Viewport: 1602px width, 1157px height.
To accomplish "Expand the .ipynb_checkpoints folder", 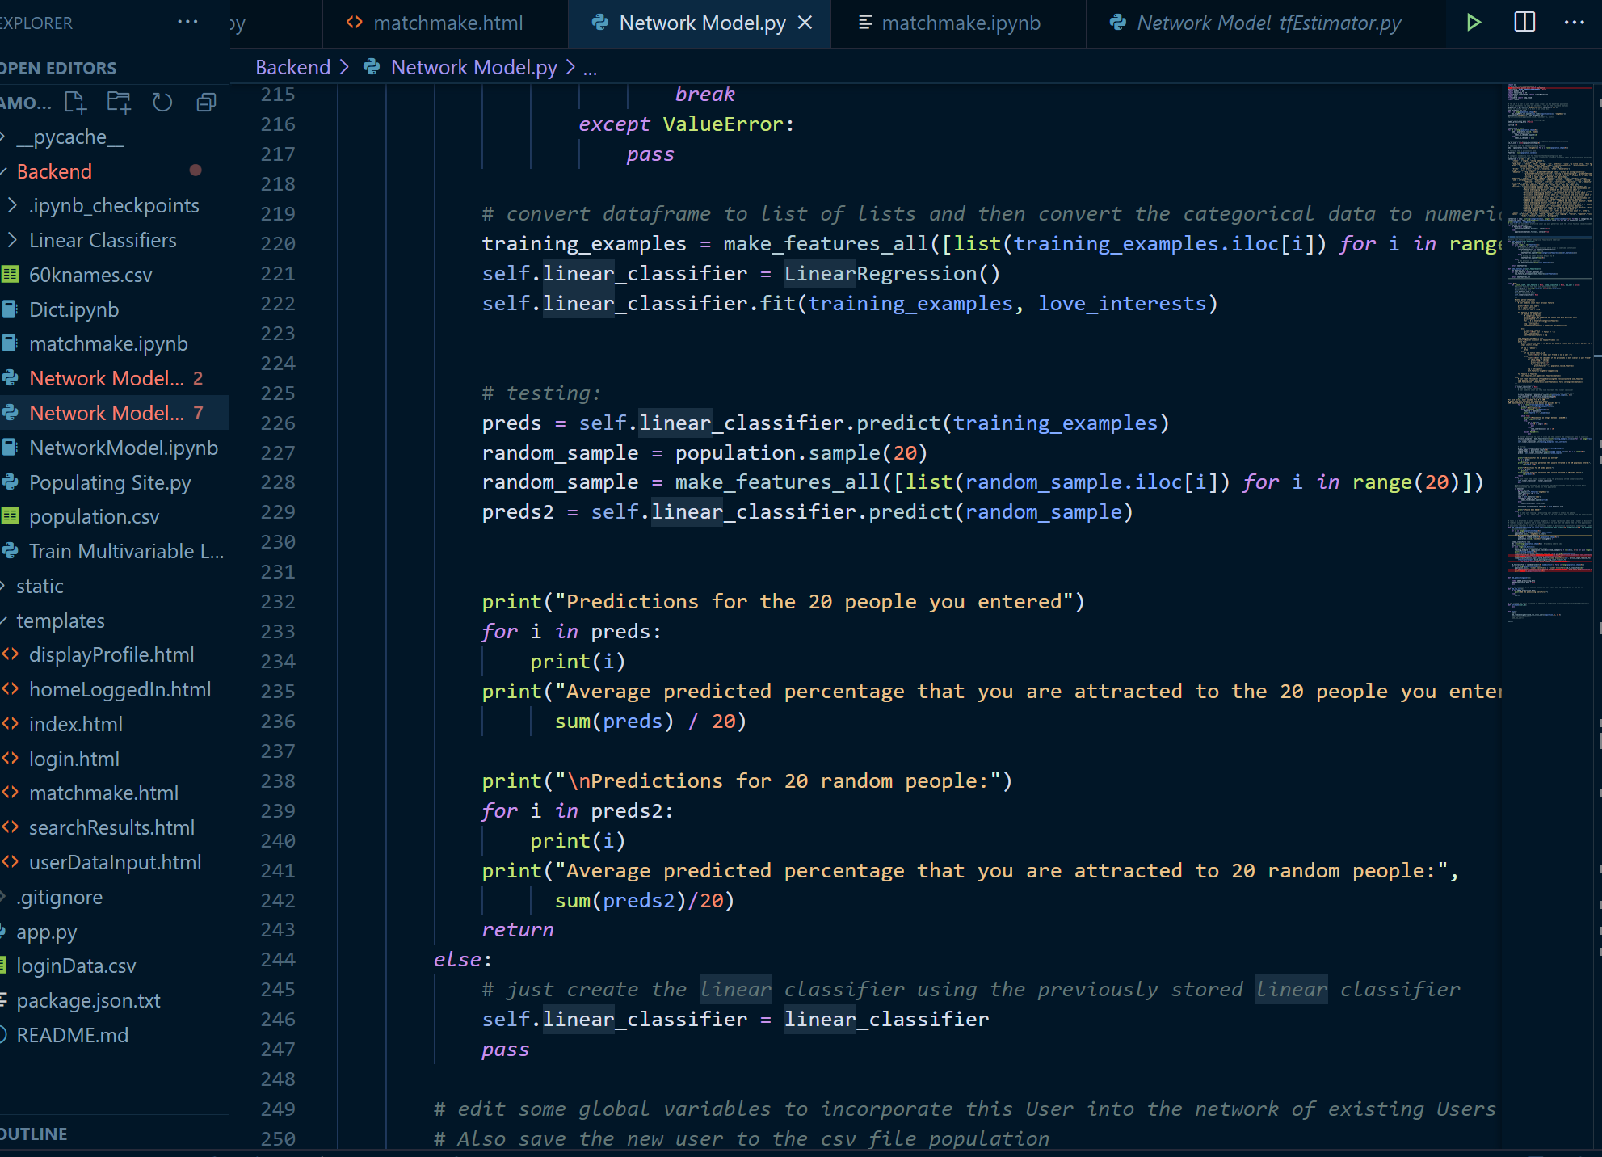I will 113,205.
